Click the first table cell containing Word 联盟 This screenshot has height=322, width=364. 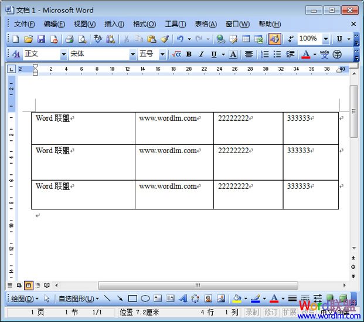pyautogui.click(x=83, y=127)
